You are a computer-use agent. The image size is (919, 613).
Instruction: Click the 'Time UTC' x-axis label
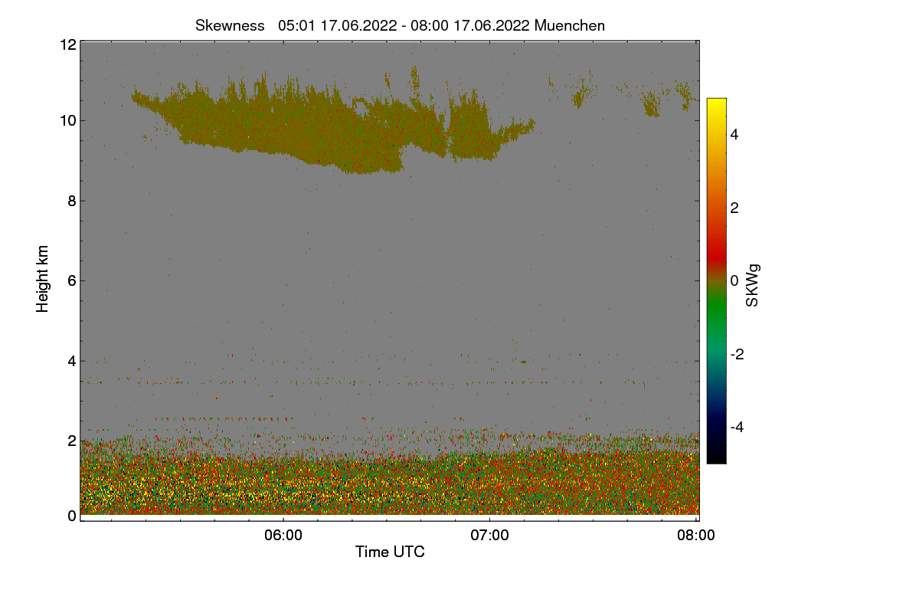(x=390, y=552)
